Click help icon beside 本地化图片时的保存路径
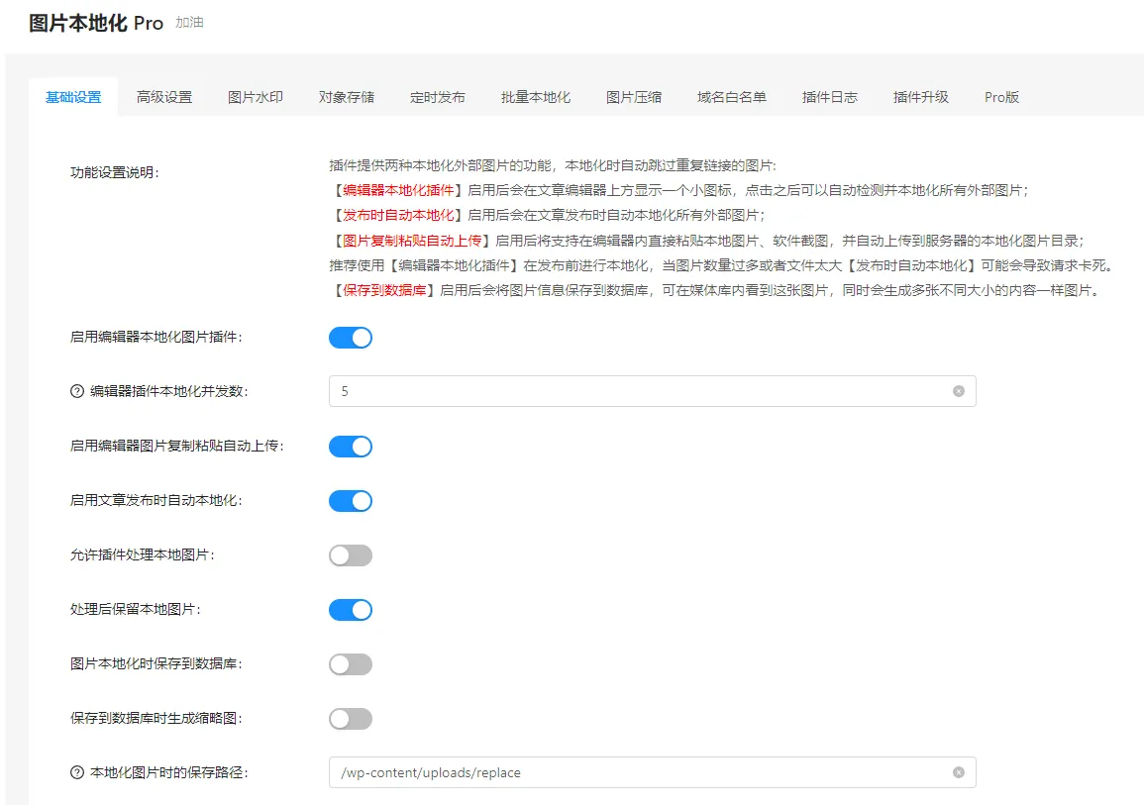1144x805 pixels. pos(77,772)
